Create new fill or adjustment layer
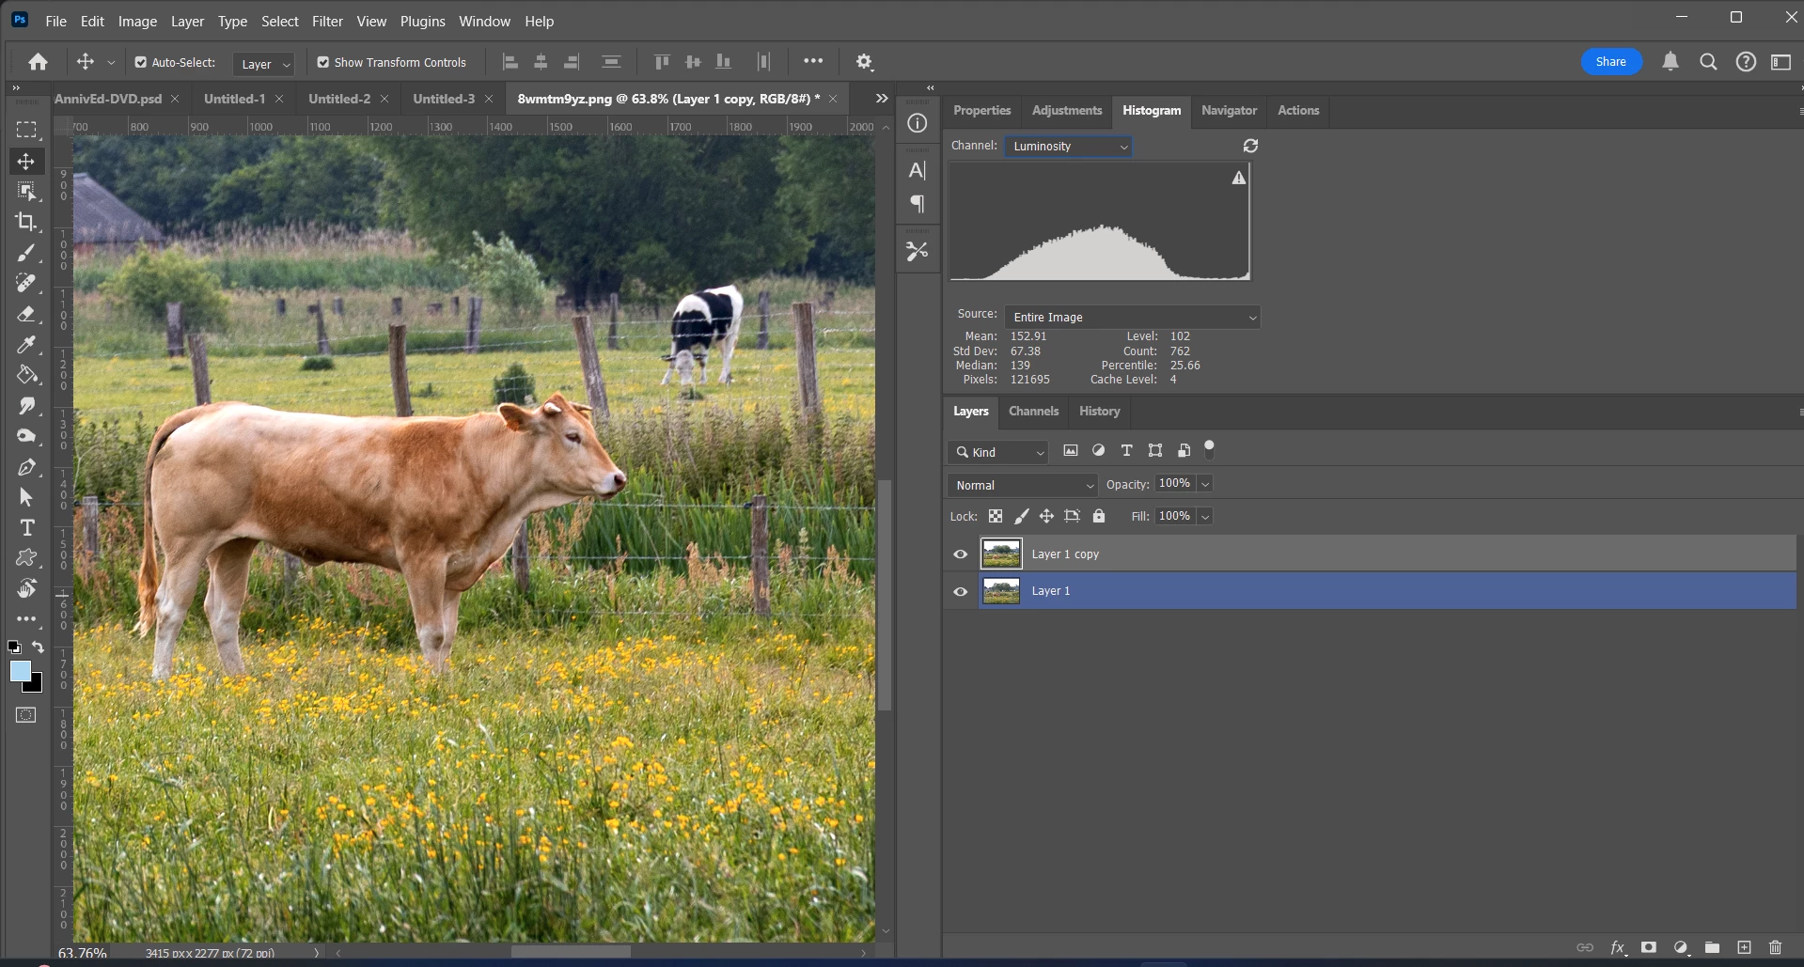1804x967 pixels. pyautogui.click(x=1681, y=947)
